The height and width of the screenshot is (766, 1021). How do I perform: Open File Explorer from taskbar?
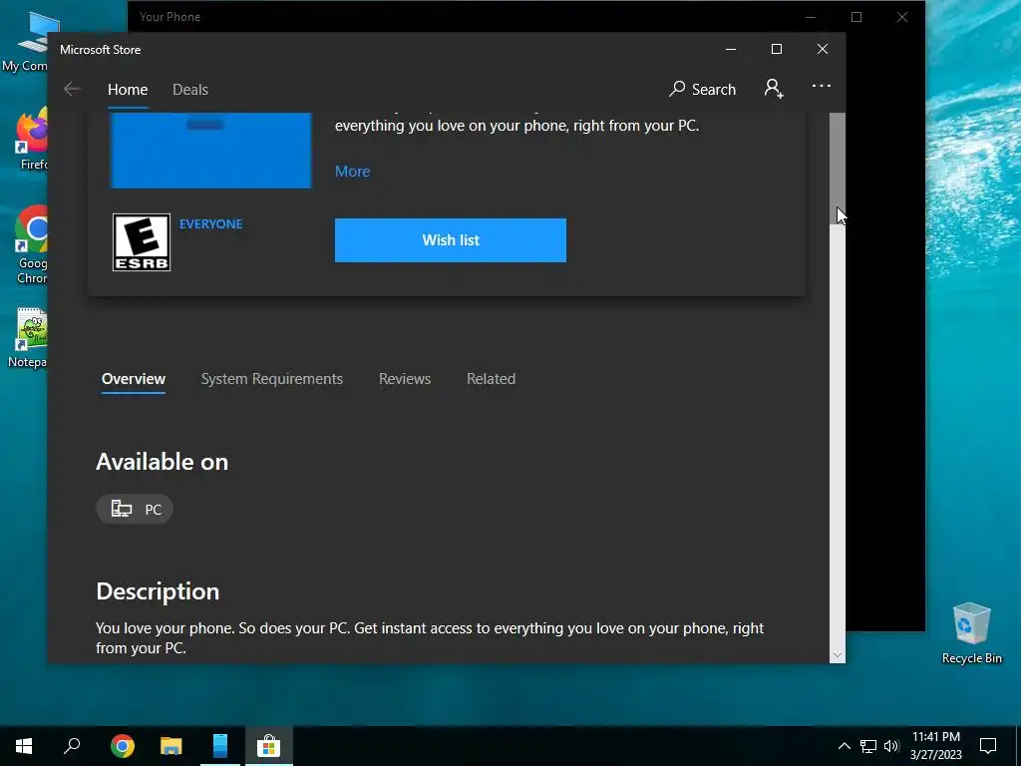pos(171,746)
